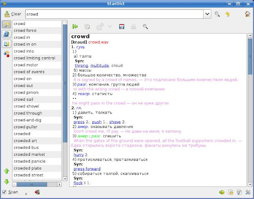Click the magnifier search icon beside input
This screenshot has height=199, width=254.
217,14
